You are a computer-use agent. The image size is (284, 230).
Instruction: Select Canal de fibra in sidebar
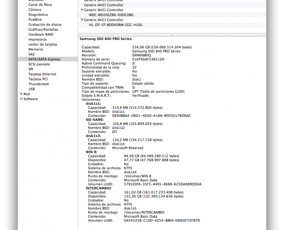click(x=40, y=5)
